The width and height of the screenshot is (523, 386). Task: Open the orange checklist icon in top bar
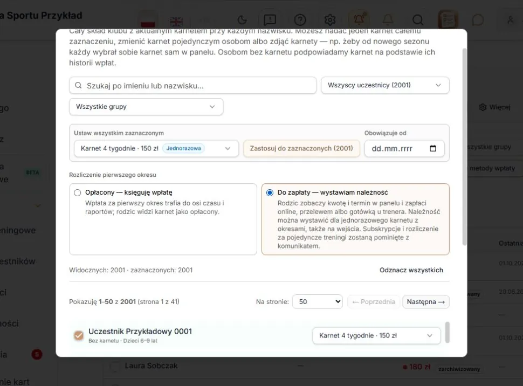pos(448,20)
